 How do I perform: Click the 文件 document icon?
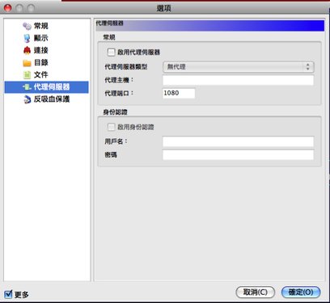point(27,75)
